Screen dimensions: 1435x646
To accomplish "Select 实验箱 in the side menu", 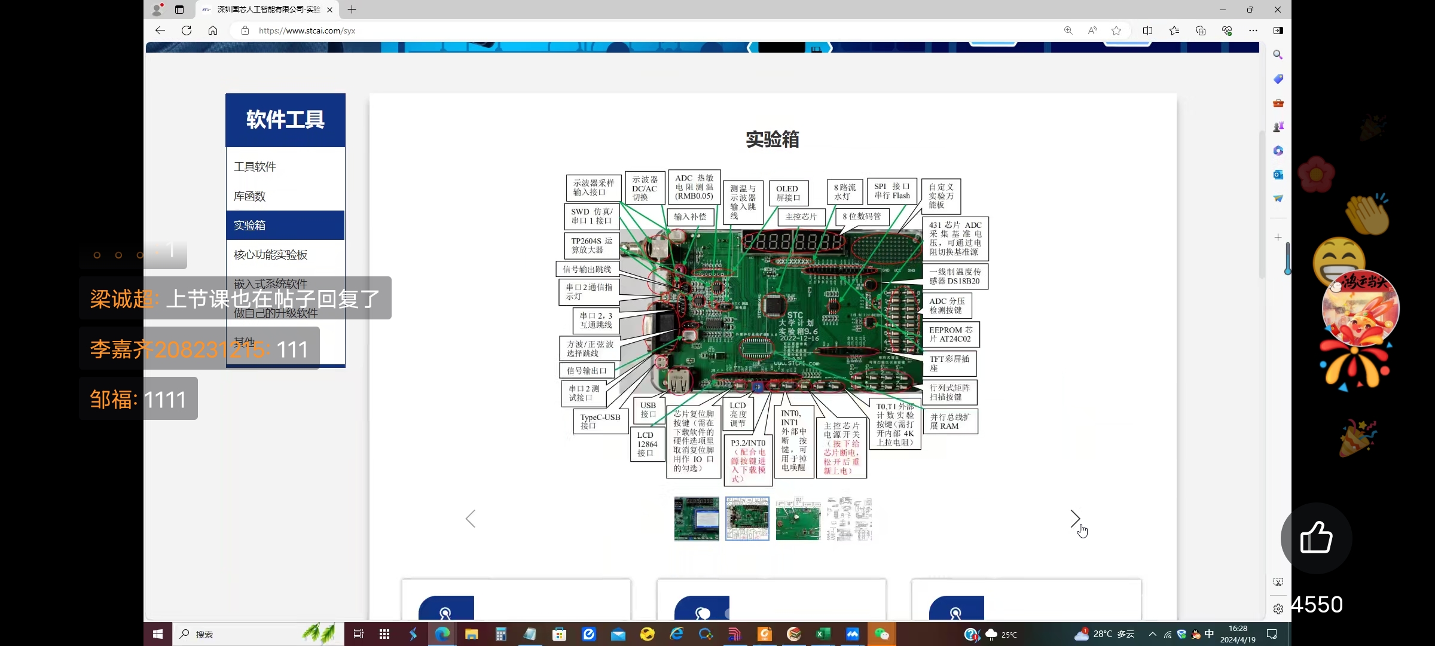I will tap(285, 226).
